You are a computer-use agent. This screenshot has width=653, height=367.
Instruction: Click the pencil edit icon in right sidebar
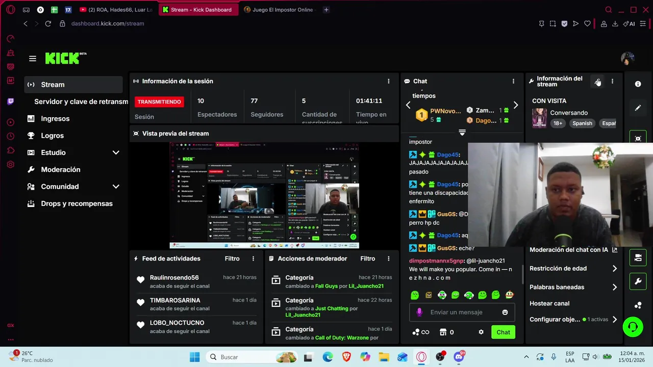click(638, 108)
